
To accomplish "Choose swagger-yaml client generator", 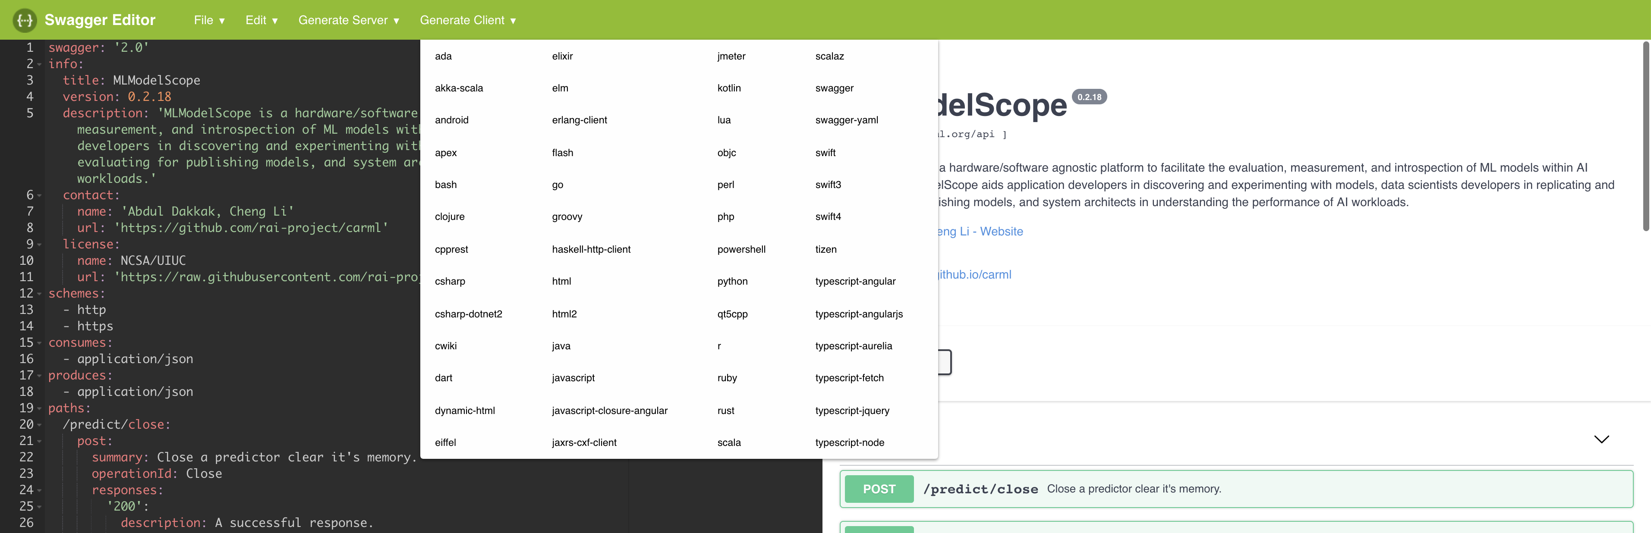I will [x=847, y=120].
